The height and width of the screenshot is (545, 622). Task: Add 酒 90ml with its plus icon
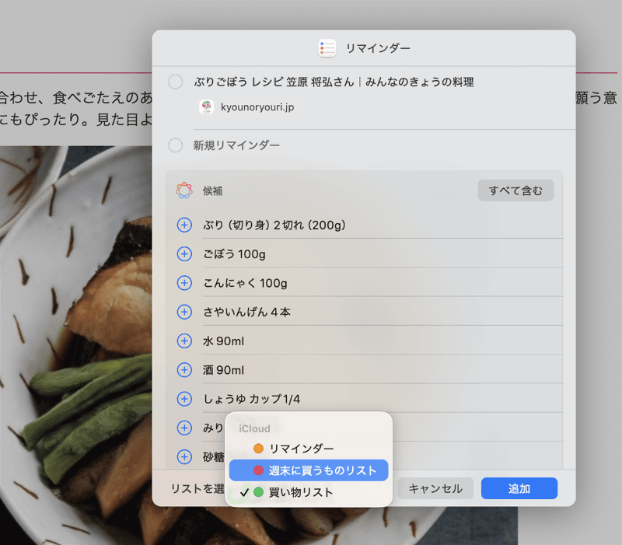[184, 370]
